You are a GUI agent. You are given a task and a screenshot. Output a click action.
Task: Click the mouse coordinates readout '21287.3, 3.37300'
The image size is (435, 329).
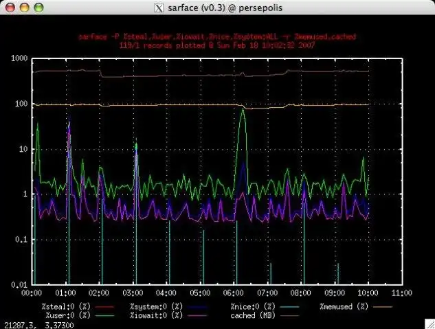coord(39,325)
